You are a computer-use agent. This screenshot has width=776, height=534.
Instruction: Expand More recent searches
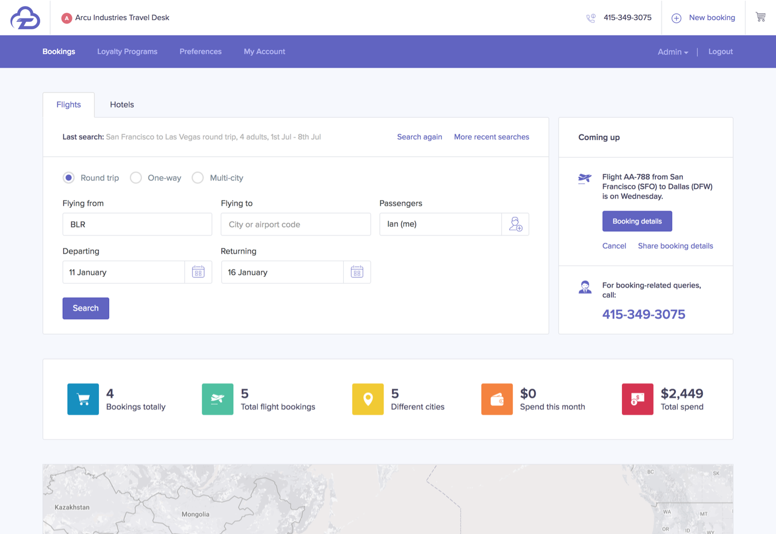pyautogui.click(x=491, y=137)
